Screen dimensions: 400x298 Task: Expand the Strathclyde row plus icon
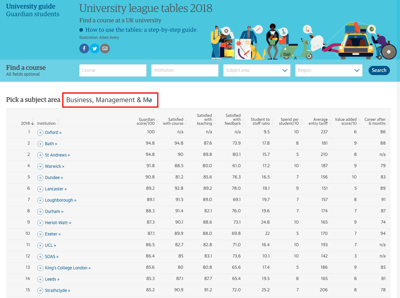(x=40, y=291)
